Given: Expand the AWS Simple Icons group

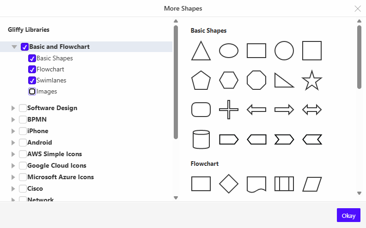Looking at the screenshot, I should [x=13, y=154].
